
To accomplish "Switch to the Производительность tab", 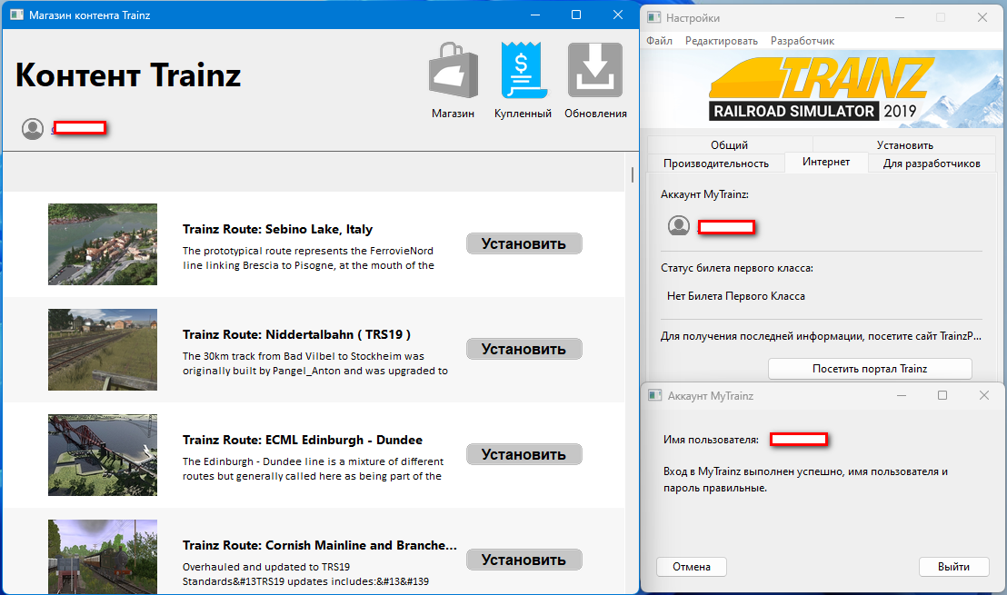I will click(716, 164).
